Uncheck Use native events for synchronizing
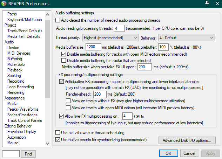 58,140
